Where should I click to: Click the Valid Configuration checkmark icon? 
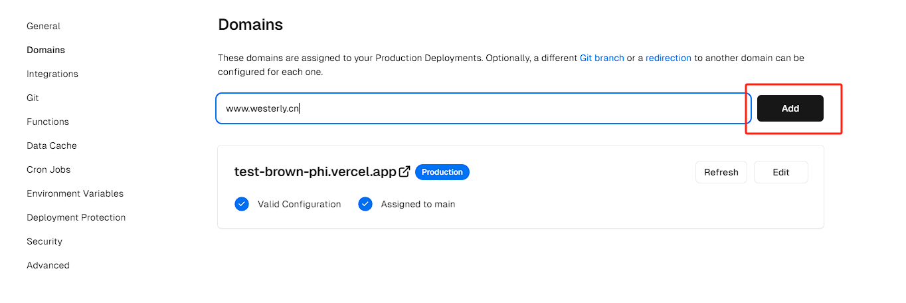tap(242, 204)
